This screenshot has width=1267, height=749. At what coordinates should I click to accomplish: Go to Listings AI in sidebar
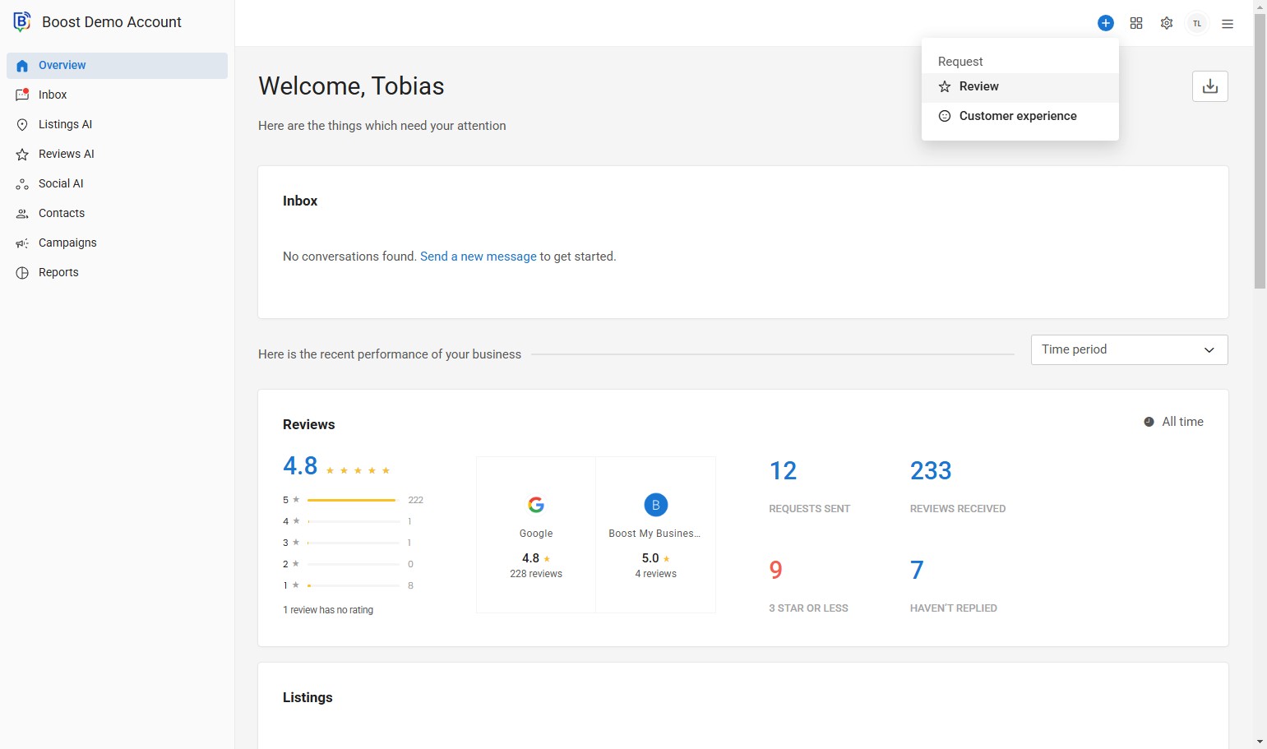click(x=65, y=124)
